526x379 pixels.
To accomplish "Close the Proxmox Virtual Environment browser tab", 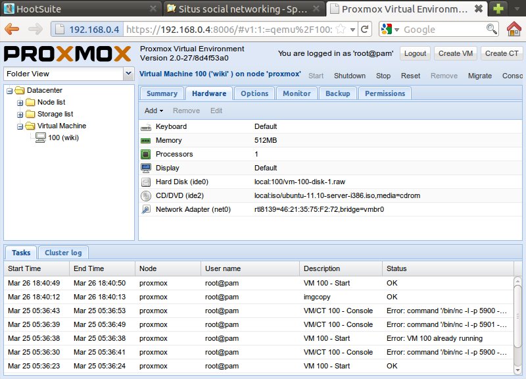I will (x=479, y=9).
